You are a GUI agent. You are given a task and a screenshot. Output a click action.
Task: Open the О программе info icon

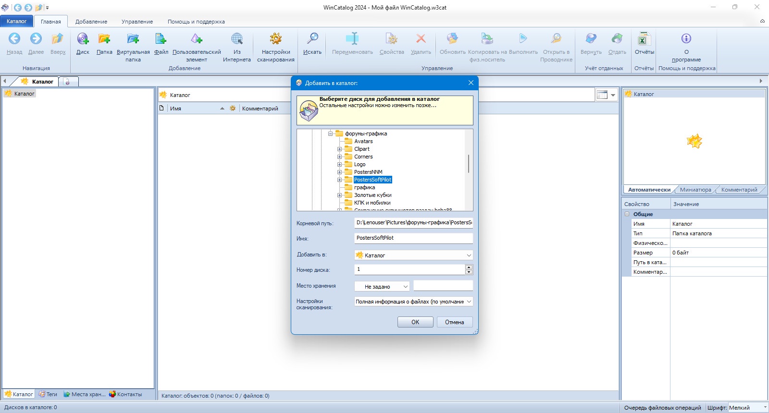pos(686,39)
